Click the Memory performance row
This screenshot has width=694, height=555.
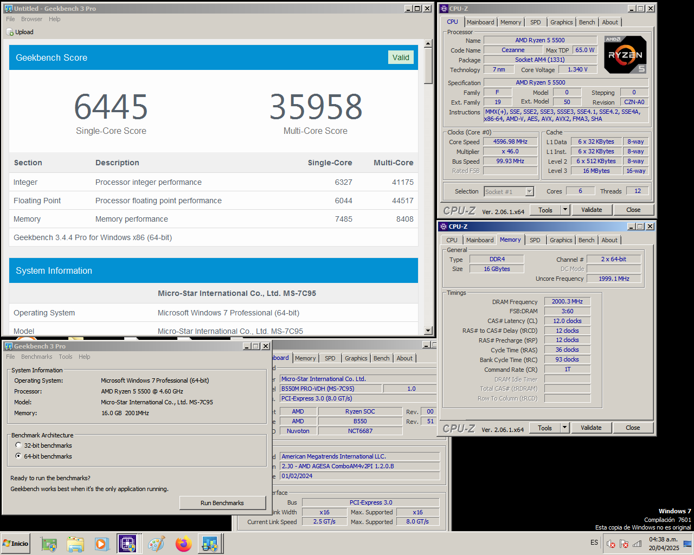pos(214,219)
